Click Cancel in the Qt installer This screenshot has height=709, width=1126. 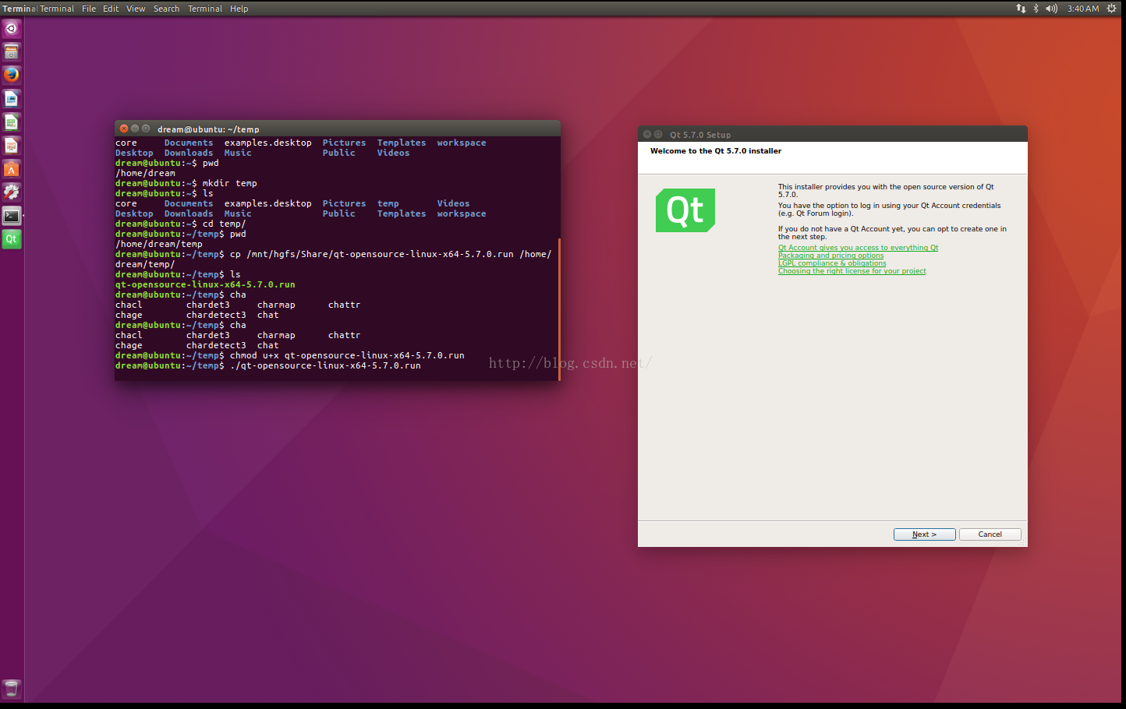click(x=990, y=534)
